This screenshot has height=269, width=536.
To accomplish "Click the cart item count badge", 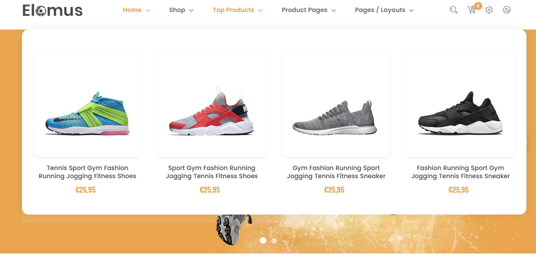I will pos(478,6).
